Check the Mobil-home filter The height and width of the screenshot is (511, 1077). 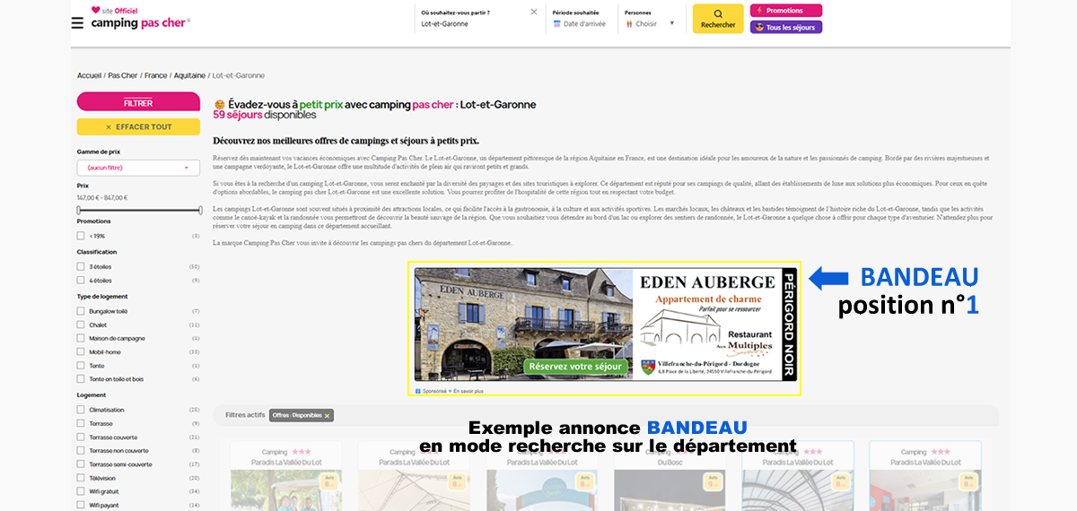[81, 352]
